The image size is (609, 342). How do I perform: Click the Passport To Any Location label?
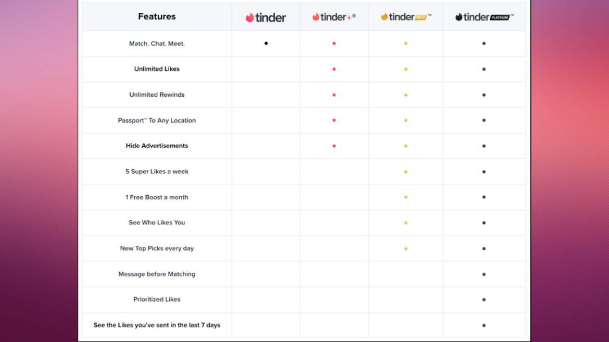coord(157,120)
